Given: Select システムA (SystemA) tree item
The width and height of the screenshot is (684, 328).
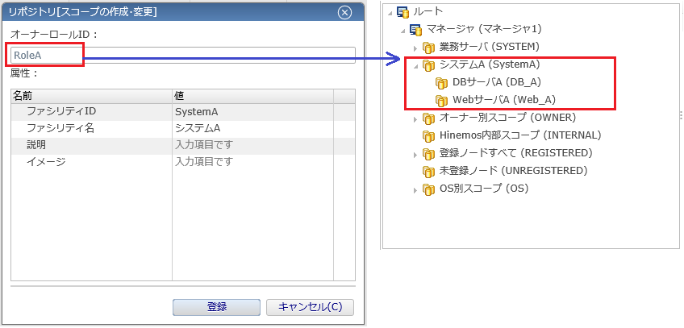Looking at the screenshot, I should point(490,65).
